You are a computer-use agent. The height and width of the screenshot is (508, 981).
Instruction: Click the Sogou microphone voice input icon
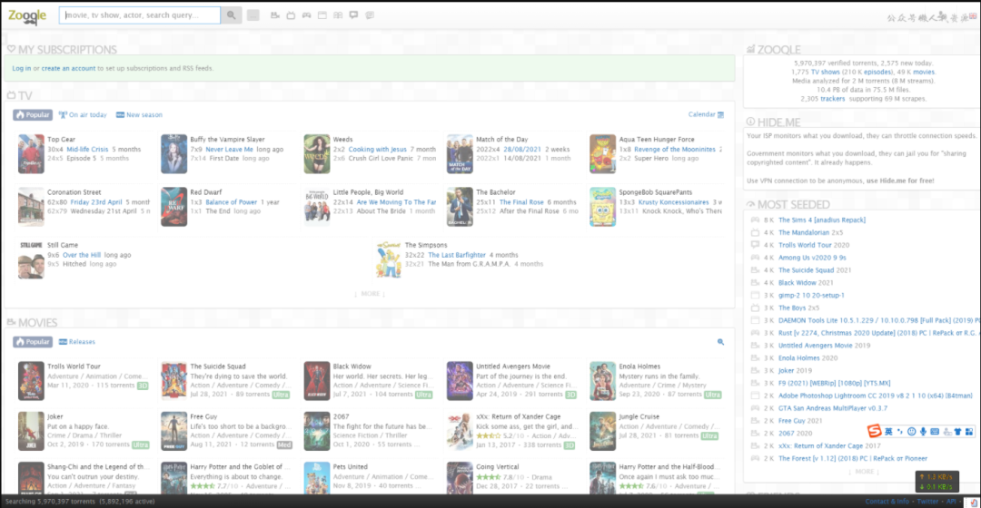923,431
